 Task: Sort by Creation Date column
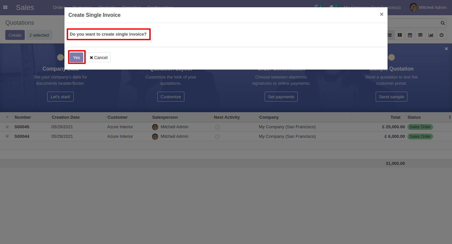(66, 117)
